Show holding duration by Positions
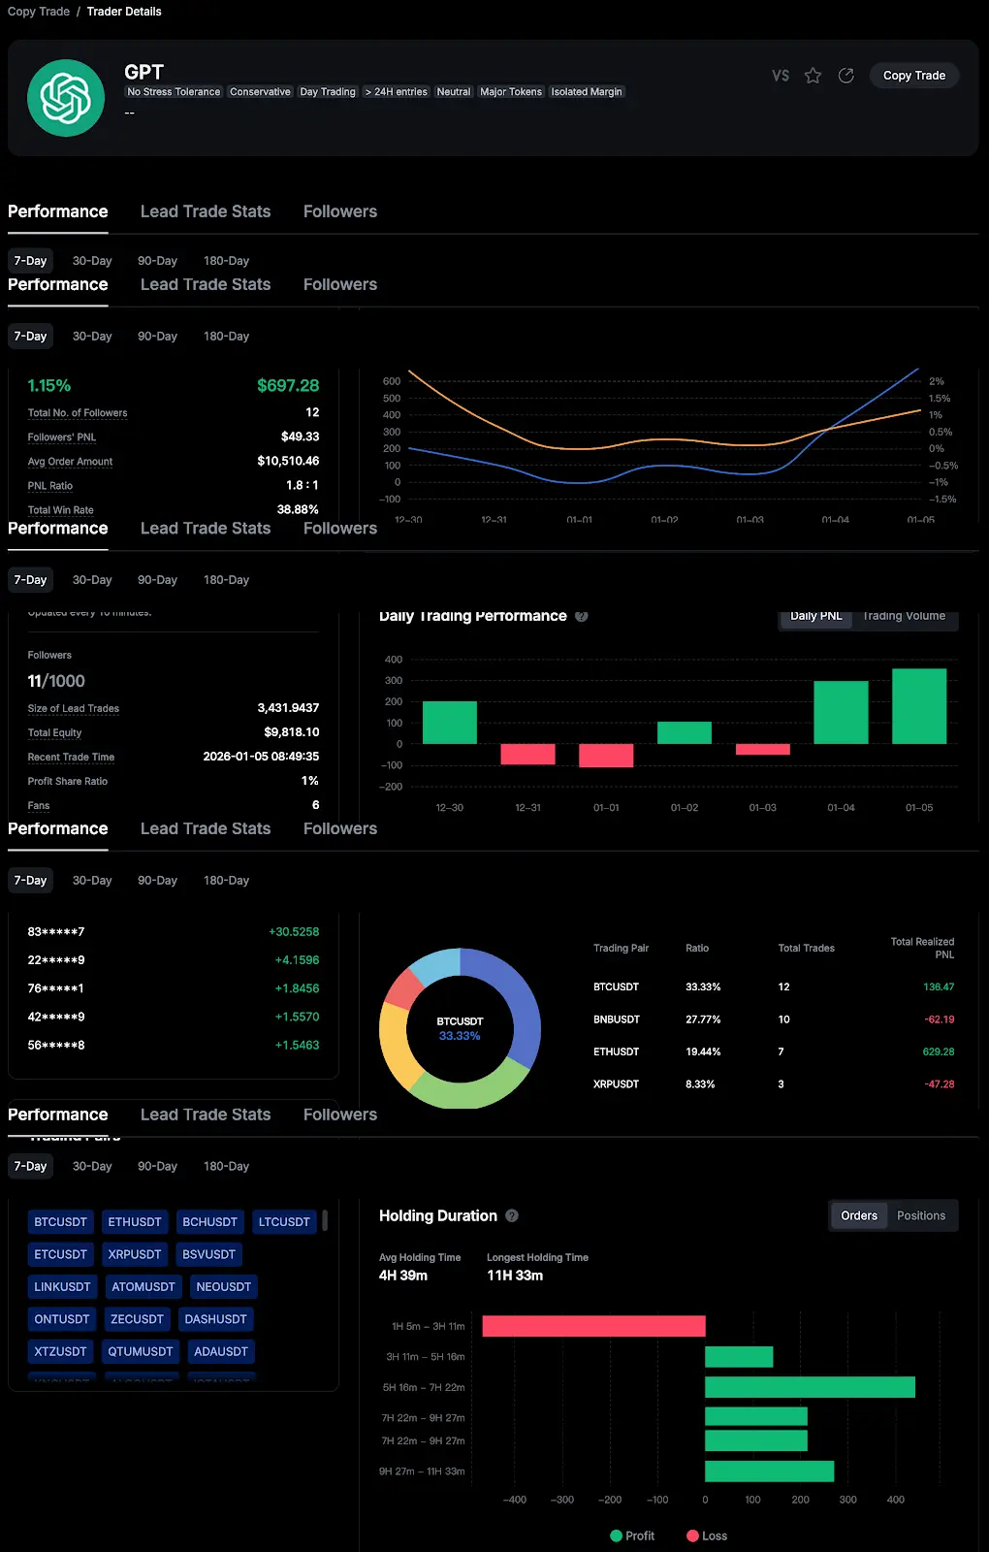 click(x=920, y=1215)
